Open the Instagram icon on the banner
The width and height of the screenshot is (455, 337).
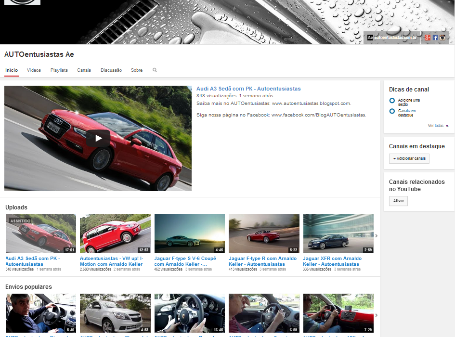click(442, 38)
